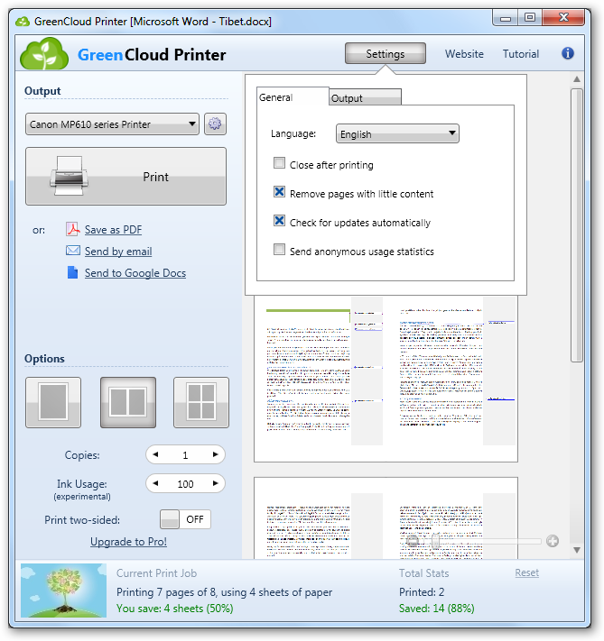Enable Send anonymous usage statistics
Image resolution: width=604 pixels, height=641 pixels.
click(x=279, y=250)
